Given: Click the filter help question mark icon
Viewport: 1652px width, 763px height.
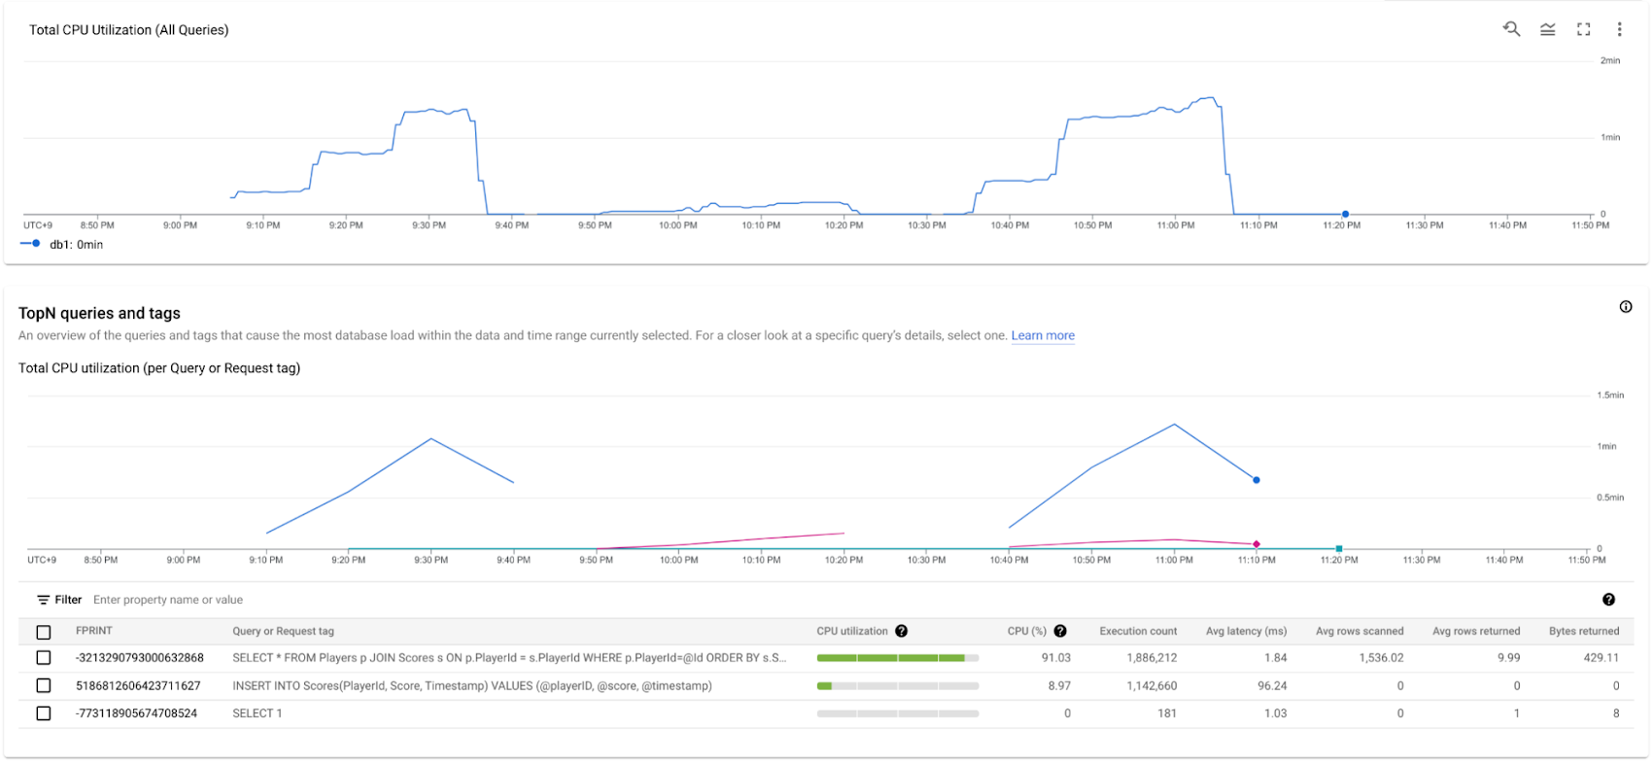Looking at the screenshot, I should pyautogui.click(x=1608, y=600).
